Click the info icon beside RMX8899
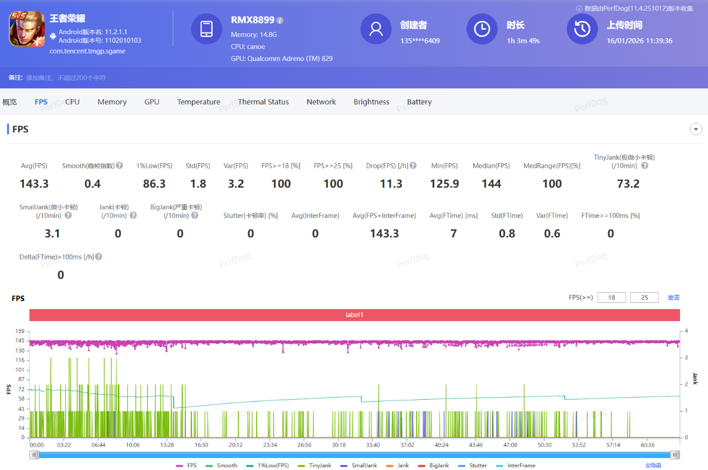 [280, 21]
